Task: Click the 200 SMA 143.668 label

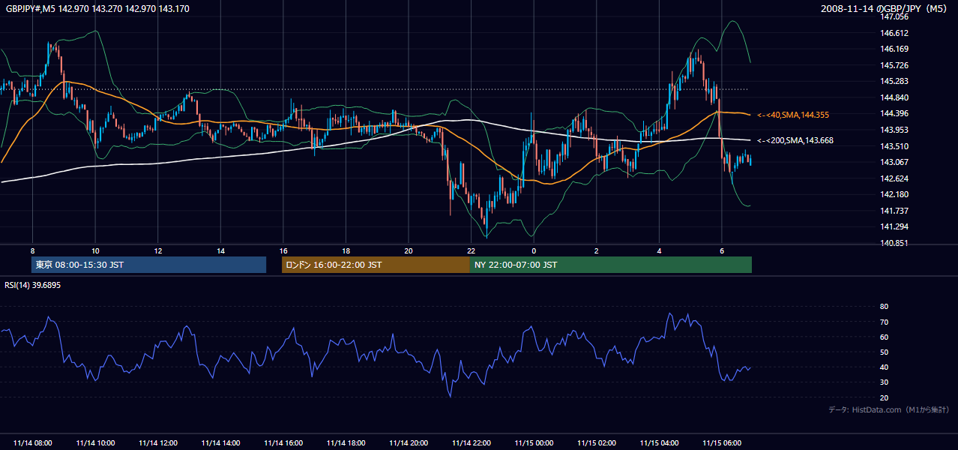Action: [x=795, y=140]
